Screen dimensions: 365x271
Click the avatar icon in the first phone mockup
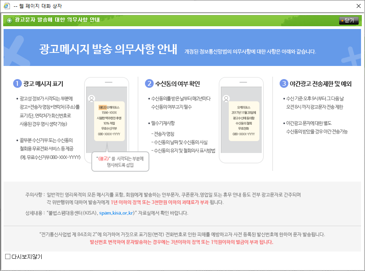(x=92, y=98)
